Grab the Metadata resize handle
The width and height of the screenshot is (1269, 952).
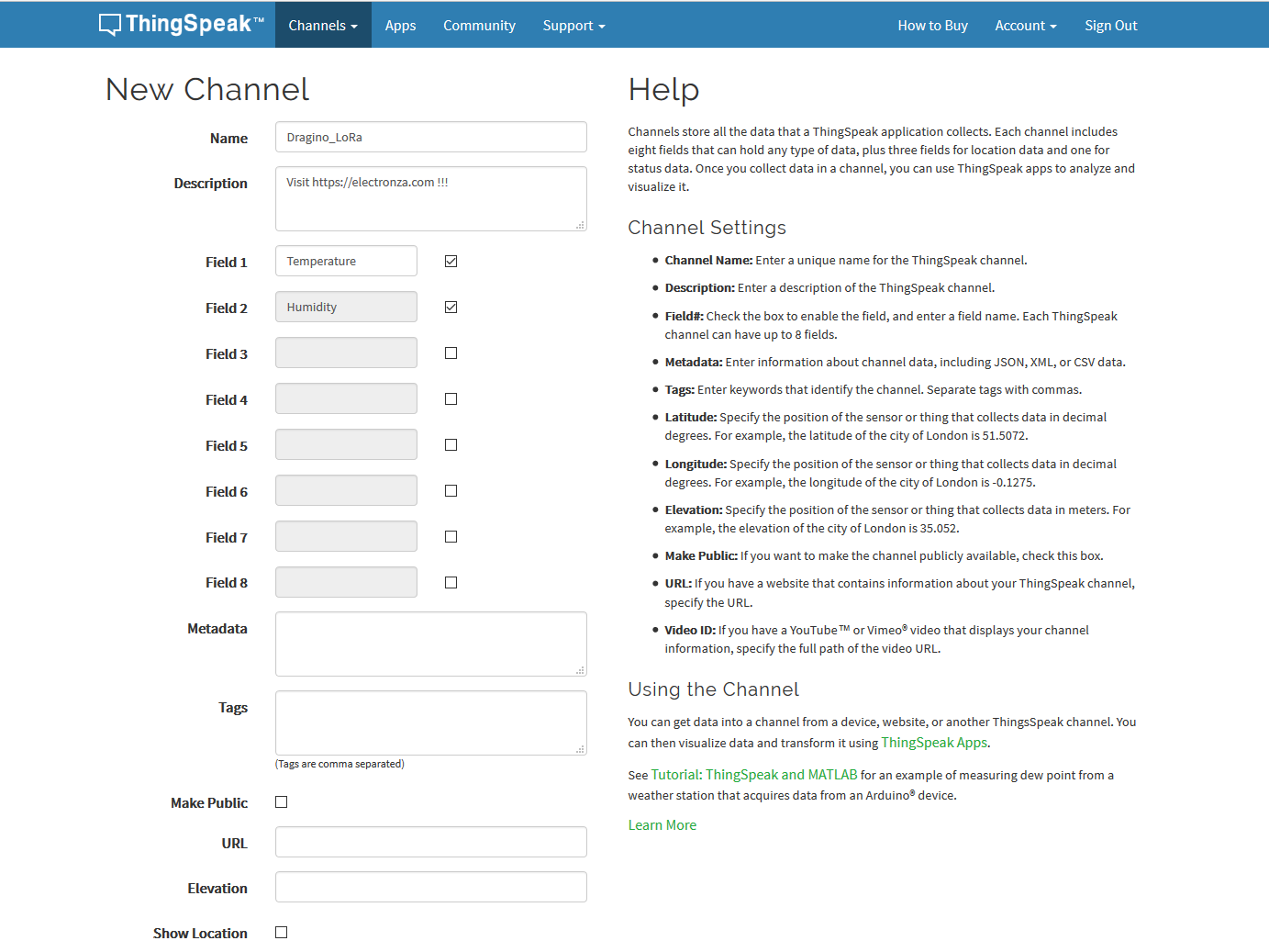point(580,670)
